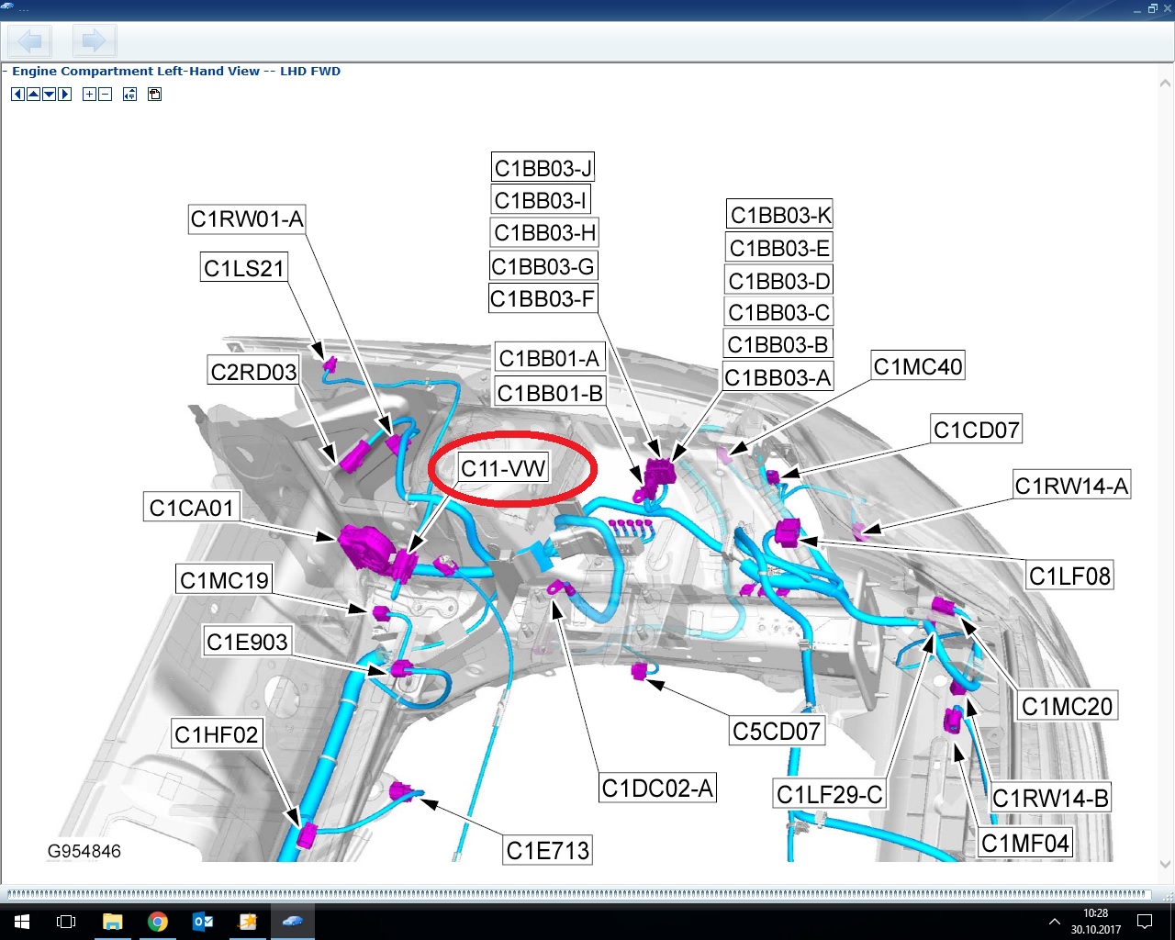Open Google Chrome from the taskbar
The height and width of the screenshot is (940, 1175).
(x=157, y=922)
